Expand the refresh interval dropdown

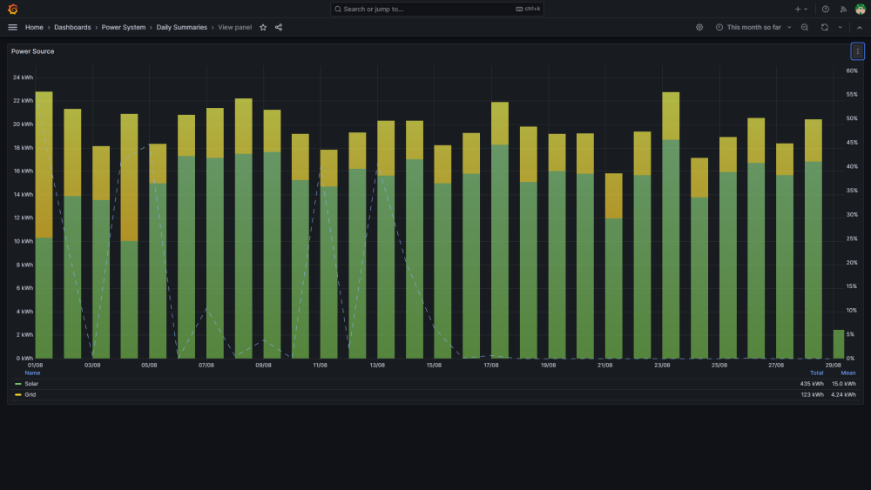point(840,27)
